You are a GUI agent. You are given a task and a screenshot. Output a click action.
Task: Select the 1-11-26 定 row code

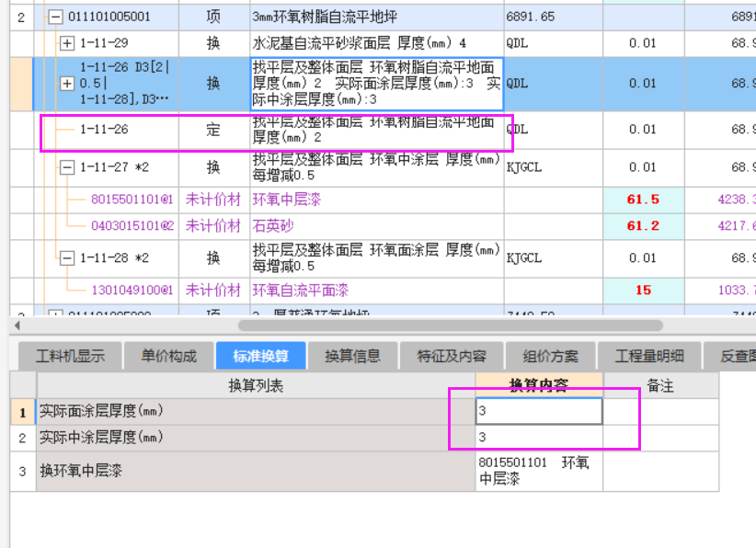click(104, 129)
